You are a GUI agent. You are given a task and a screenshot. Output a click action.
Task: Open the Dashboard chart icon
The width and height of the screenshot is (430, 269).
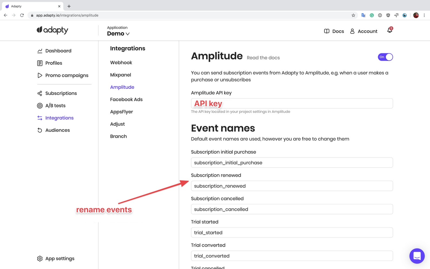(x=40, y=51)
